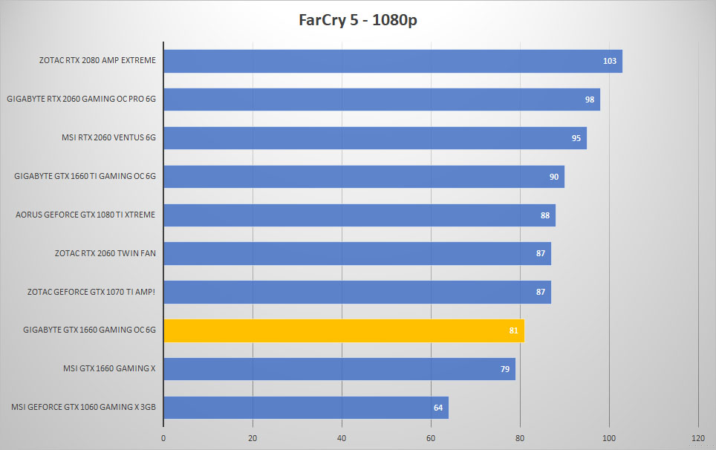Screen dimensions: 716x450
Task: Click the blue bar for AORUS GTX 1080 TI XTREME
Action: (359, 215)
